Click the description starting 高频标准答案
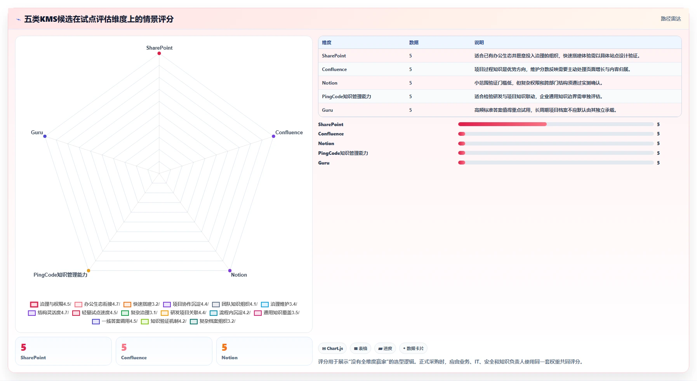 pyautogui.click(x=546, y=110)
